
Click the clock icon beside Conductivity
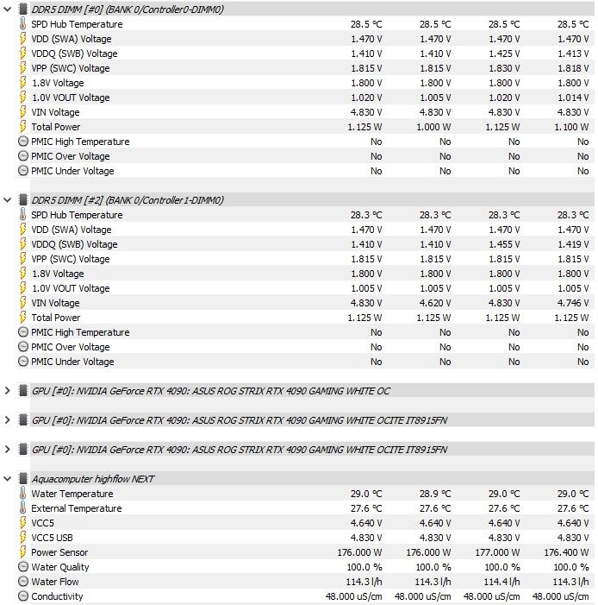click(23, 596)
